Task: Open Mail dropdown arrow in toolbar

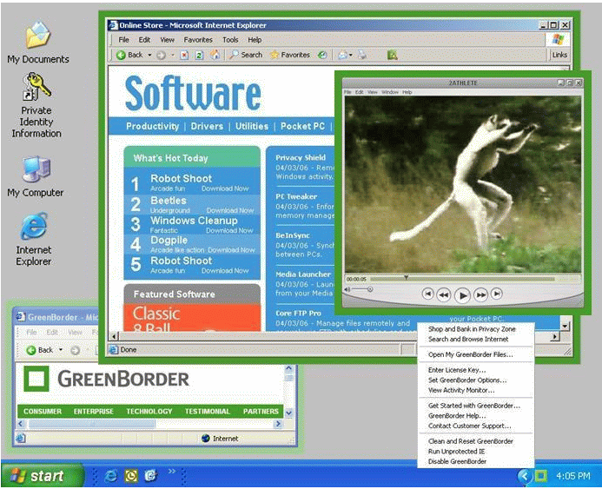Action: [351, 56]
